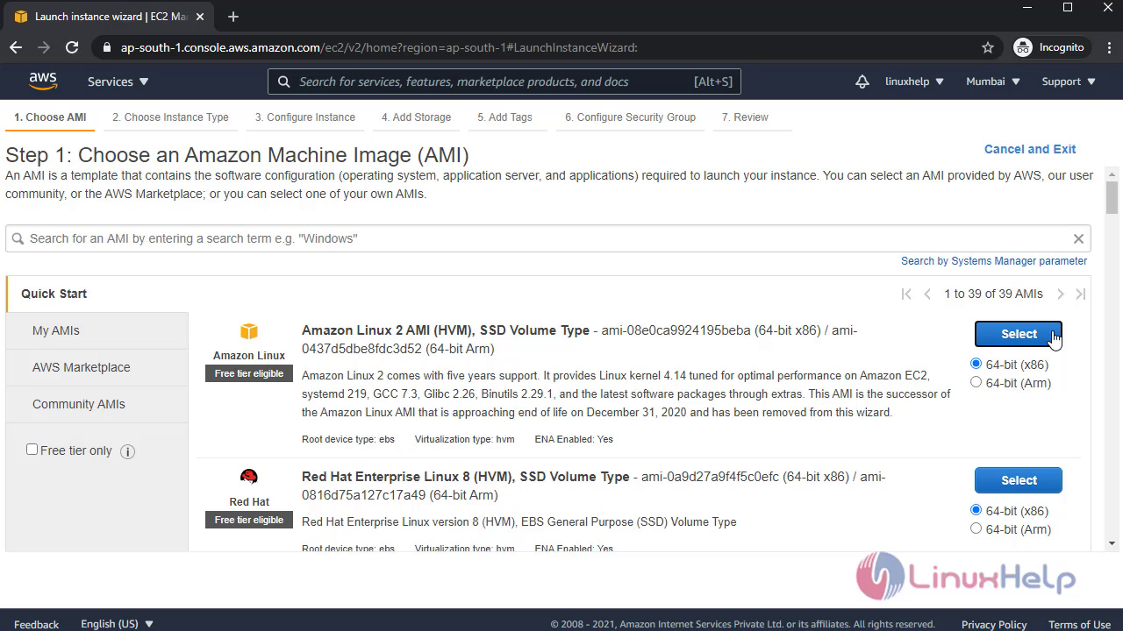Click the scrollbar down arrow
Viewport: 1123px width, 631px height.
click(1112, 543)
